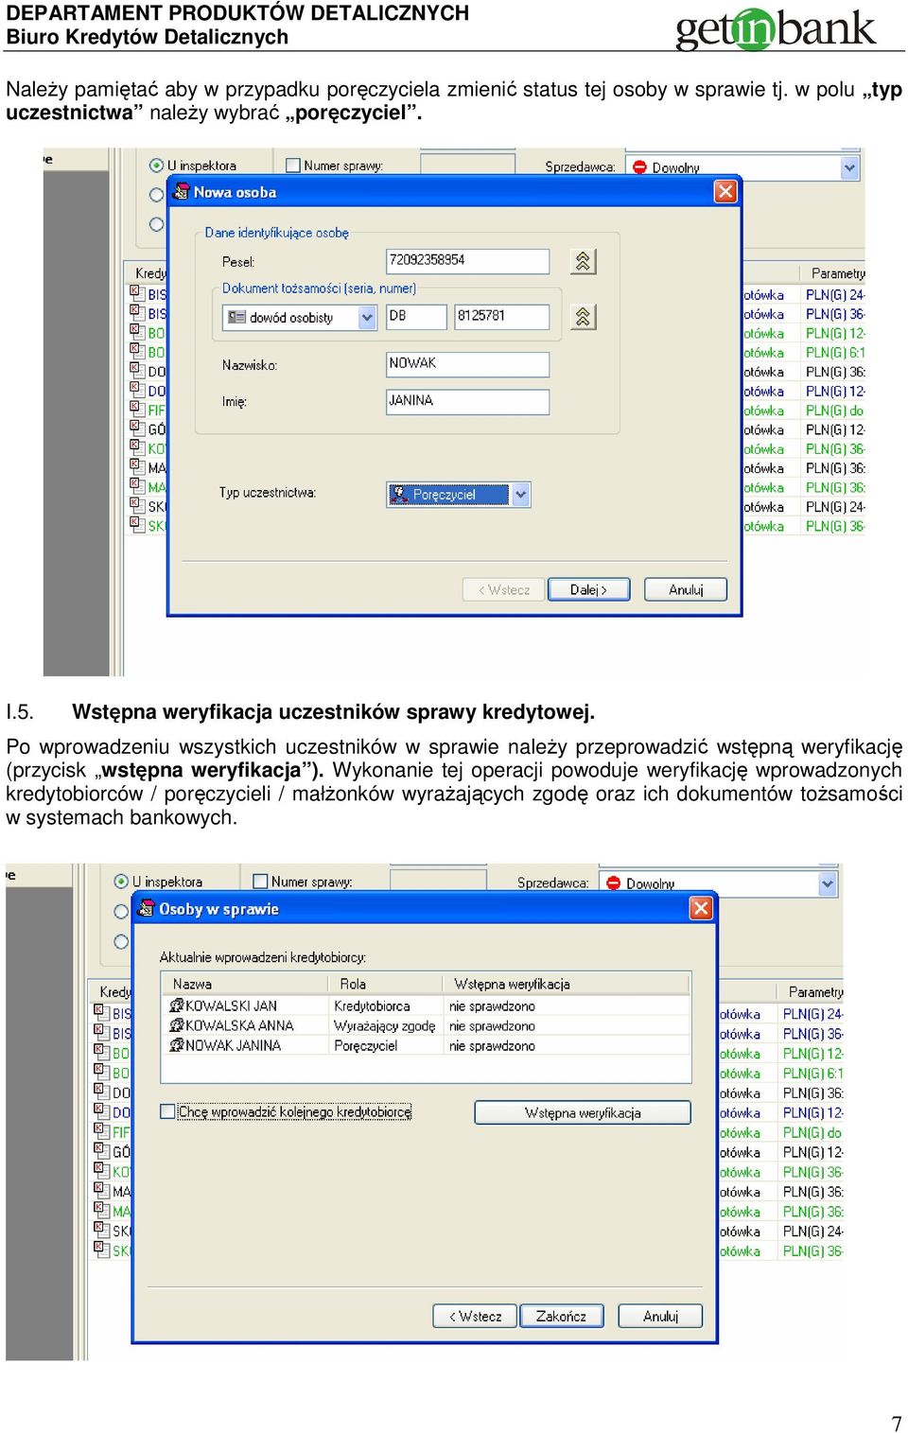
Task: Click the red Dowolny icon in lower screenshot
Action: point(613,883)
